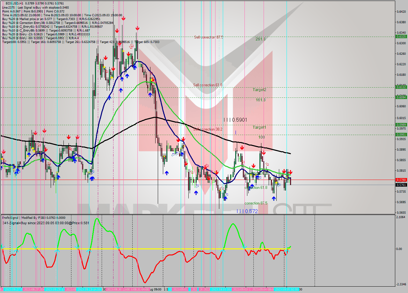
Task: Click the blue '| | | 0.572' annotation
Action: (247, 211)
